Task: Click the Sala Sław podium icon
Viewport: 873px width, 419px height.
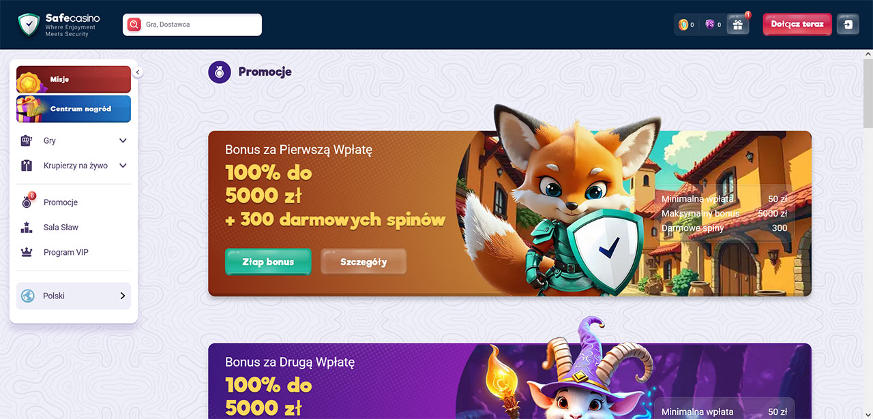Action: pos(27,228)
